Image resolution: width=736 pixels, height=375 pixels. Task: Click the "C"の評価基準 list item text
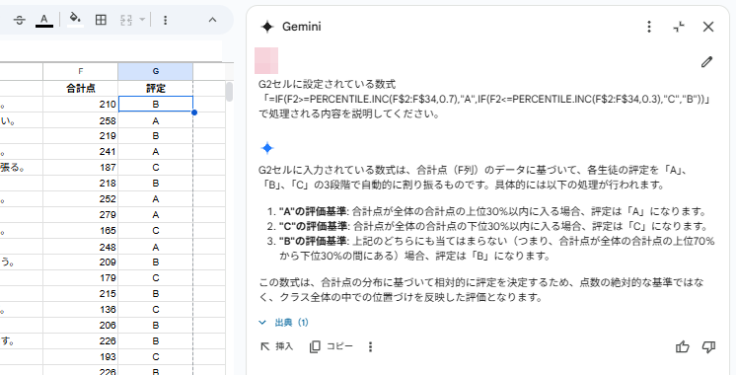pyautogui.click(x=493, y=226)
